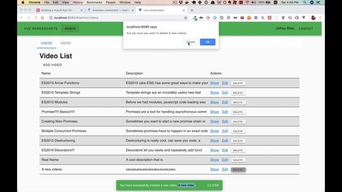Image resolution: width=342 pixels, height=192 pixels.
Task: Show the ES2015 Destructuring video
Action: [x=214, y=140]
